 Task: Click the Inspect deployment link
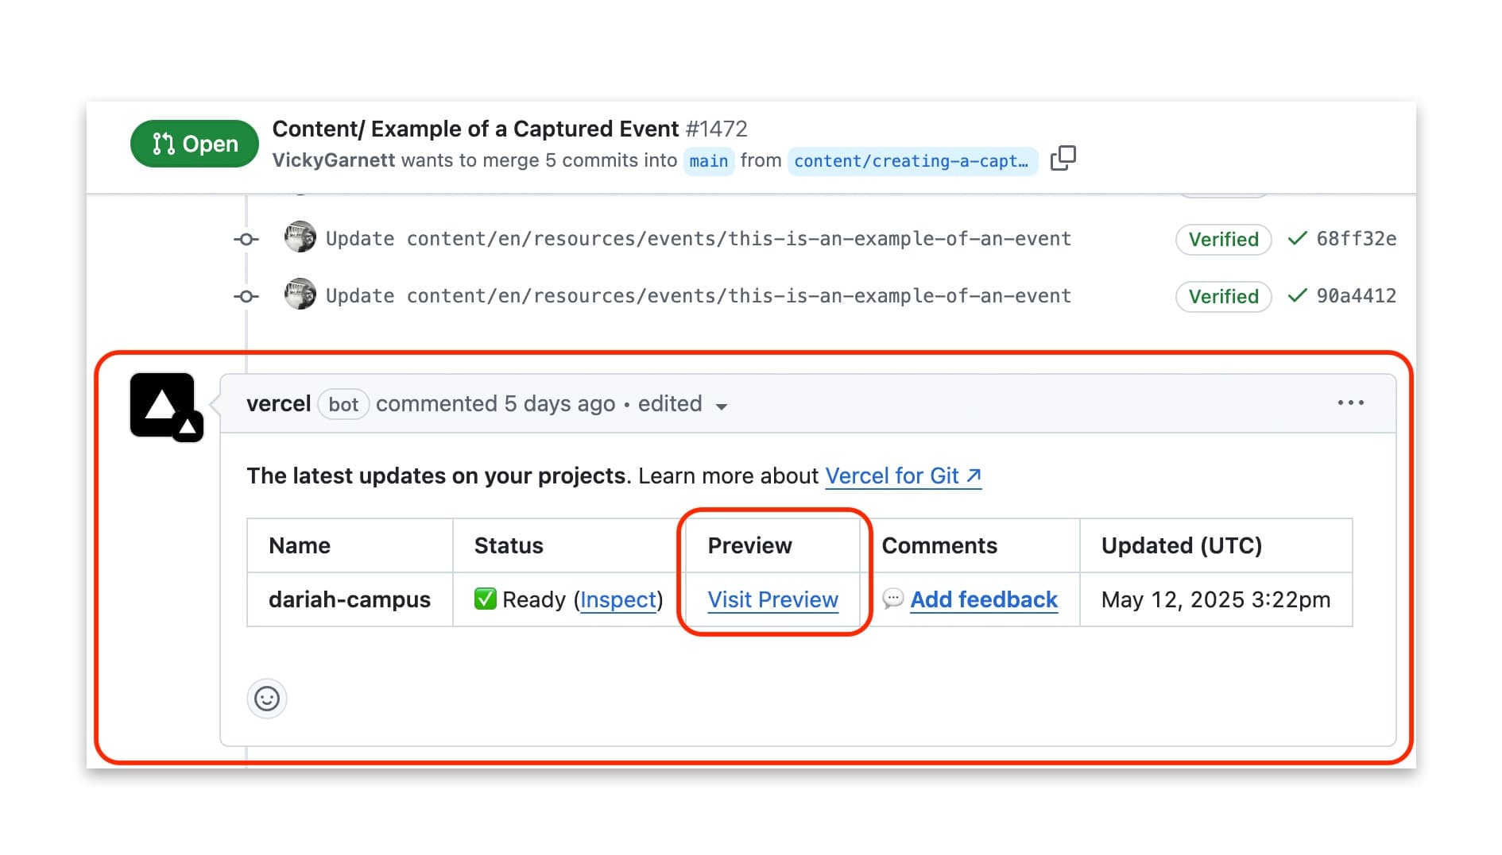(x=618, y=599)
